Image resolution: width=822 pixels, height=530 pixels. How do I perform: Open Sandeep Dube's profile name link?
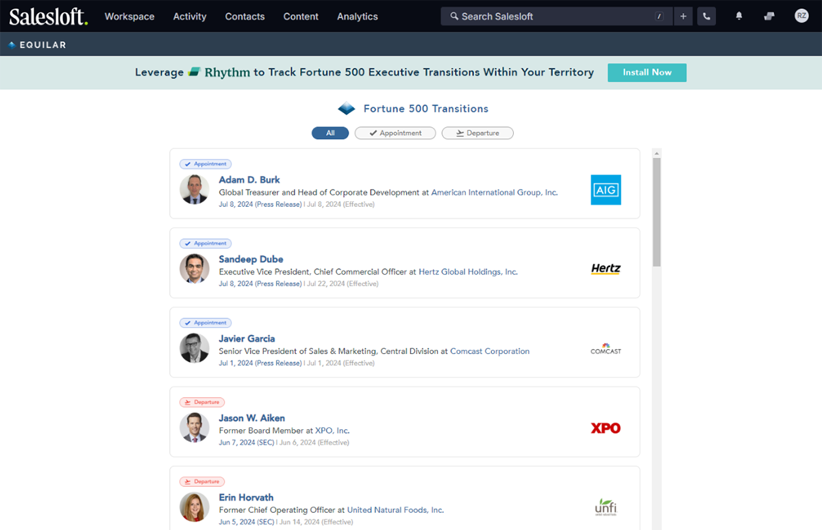pos(251,259)
